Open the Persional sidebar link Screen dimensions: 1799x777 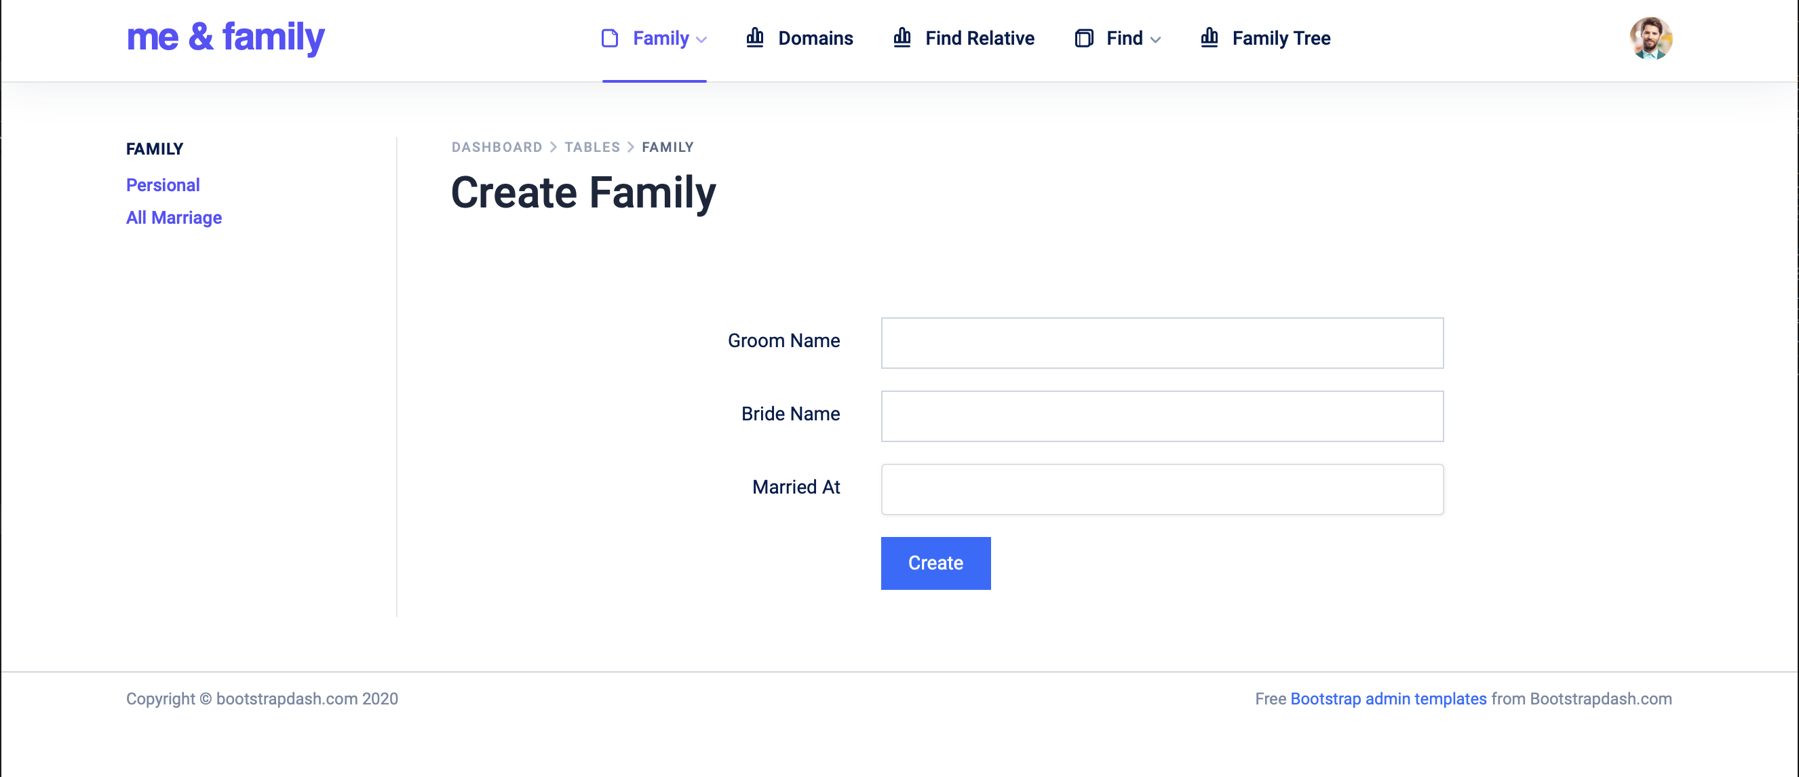(163, 185)
